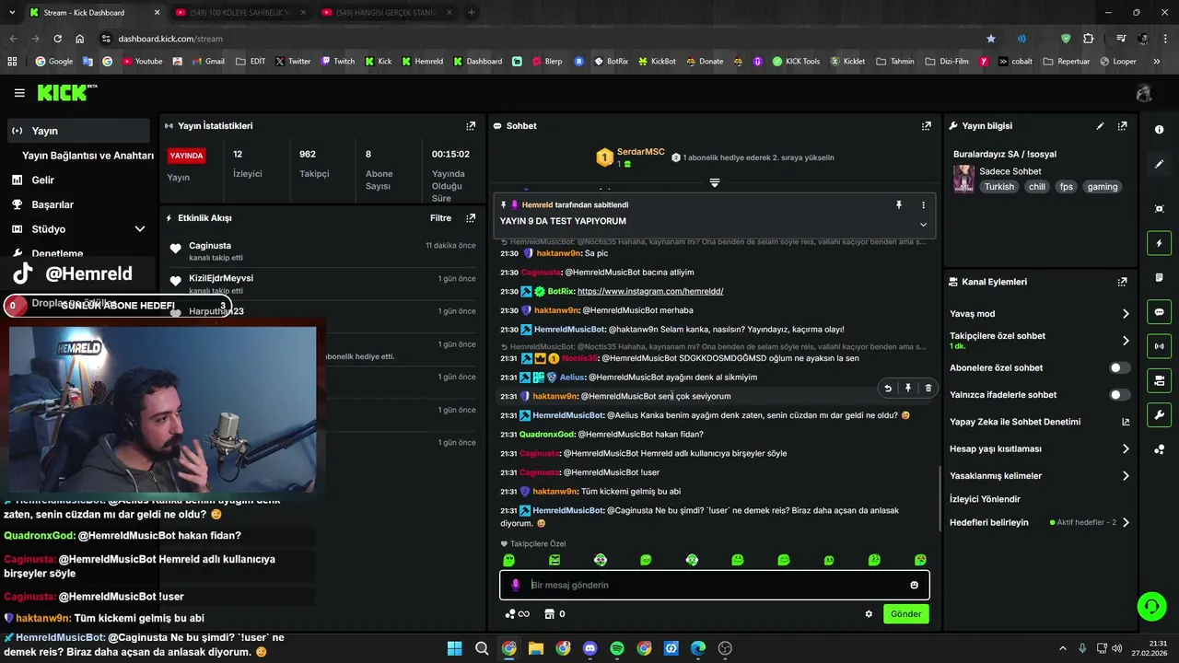
Task: Open the BotRix bookmark
Action: coord(611,62)
